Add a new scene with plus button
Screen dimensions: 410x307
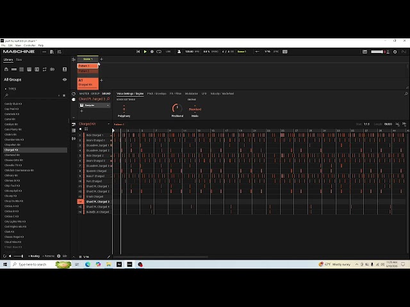click(x=101, y=59)
